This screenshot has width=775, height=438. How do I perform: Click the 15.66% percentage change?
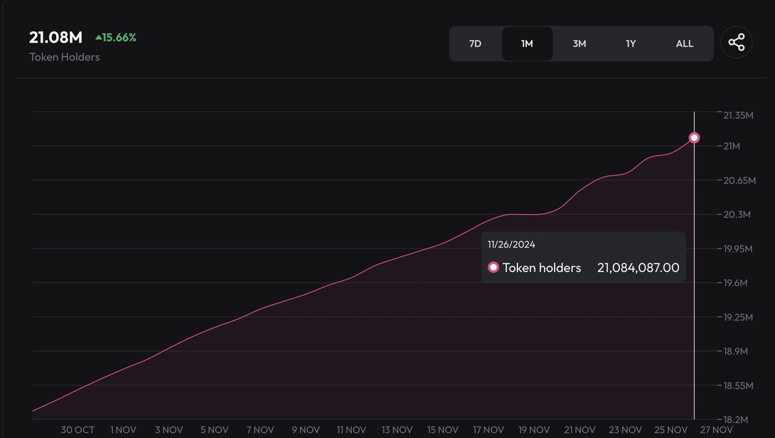(x=119, y=37)
